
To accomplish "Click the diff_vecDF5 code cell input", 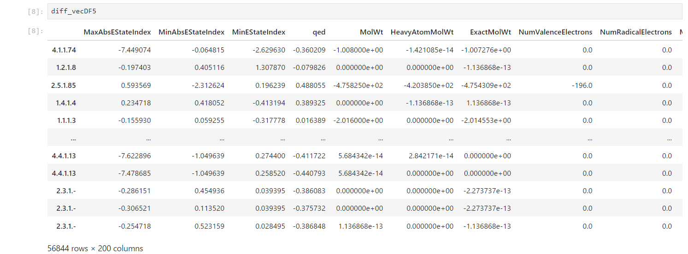I will coord(364,12).
